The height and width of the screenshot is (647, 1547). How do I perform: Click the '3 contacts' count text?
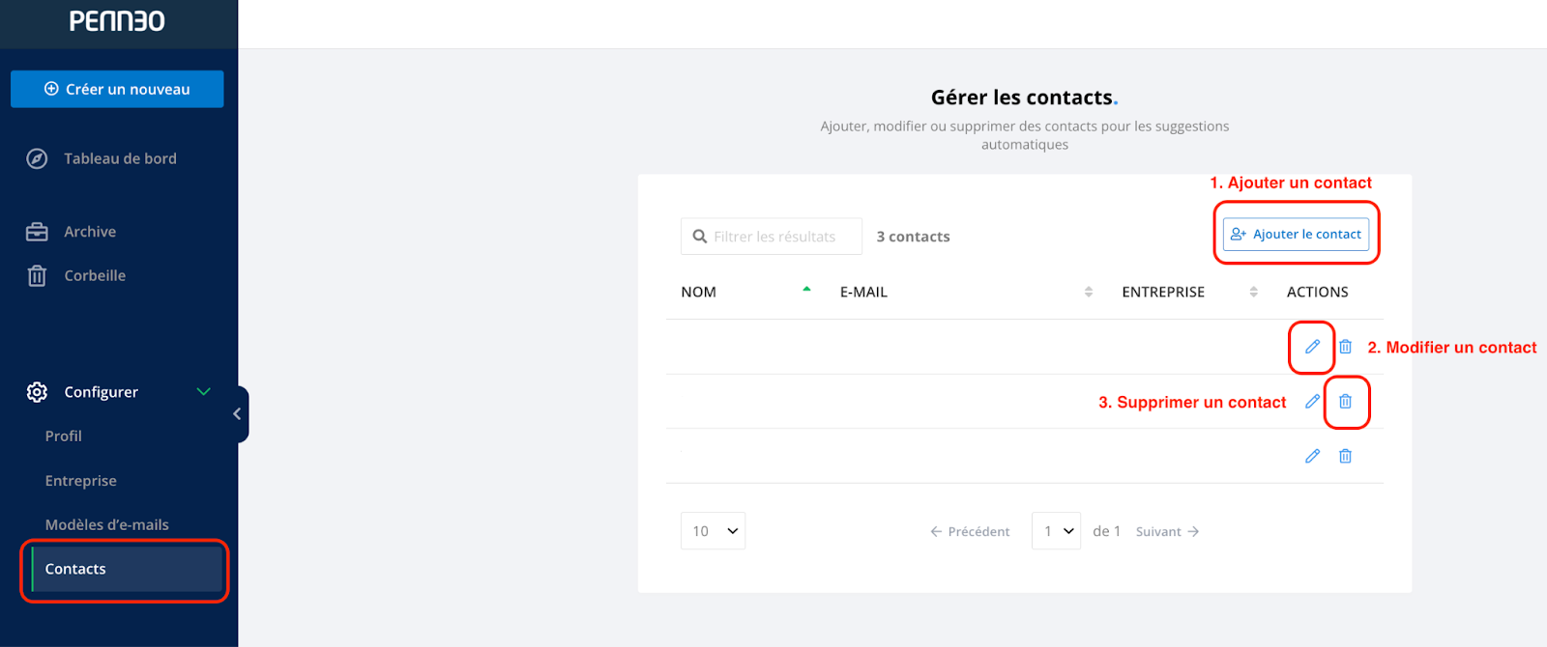click(913, 237)
